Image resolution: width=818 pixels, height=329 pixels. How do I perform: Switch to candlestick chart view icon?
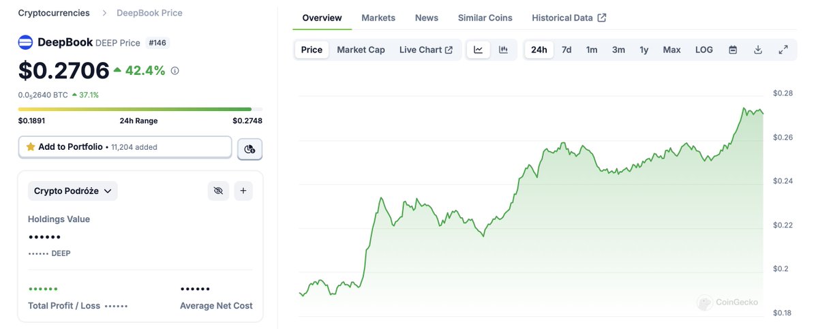[x=503, y=50]
